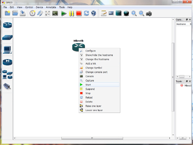Image resolution: width=193 pixels, height=145 pixels.
Task: Choose Change the hostname
Action: tap(99, 59)
